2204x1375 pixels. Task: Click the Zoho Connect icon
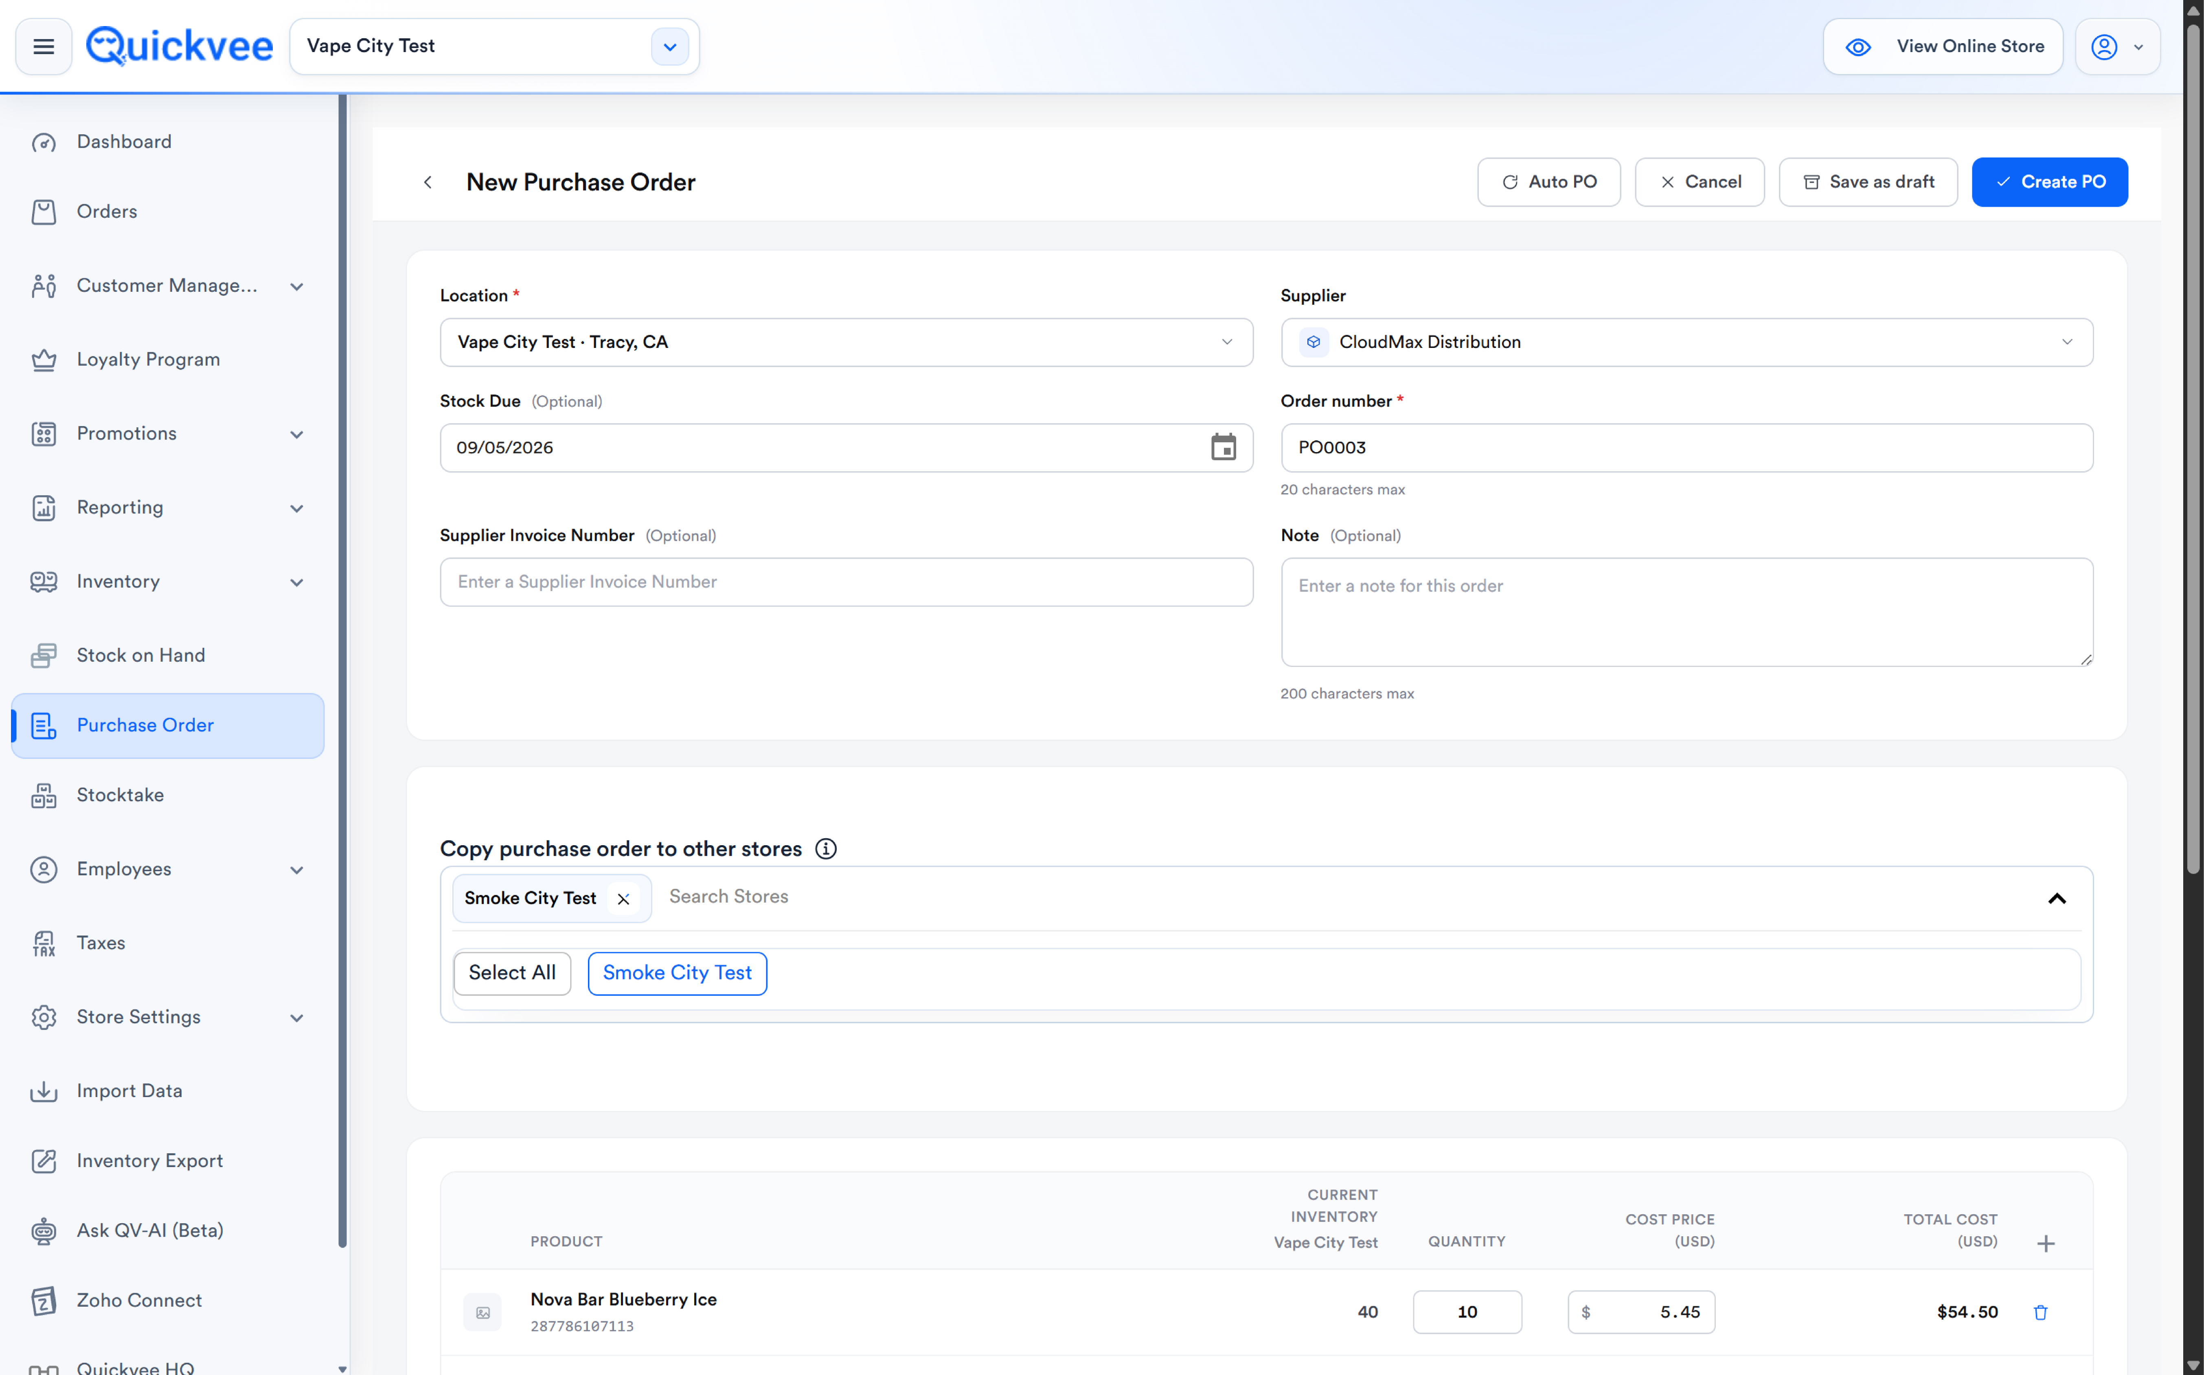tap(44, 1301)
